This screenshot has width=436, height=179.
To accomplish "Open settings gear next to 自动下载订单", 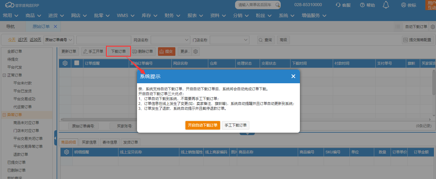I will 433,27.
